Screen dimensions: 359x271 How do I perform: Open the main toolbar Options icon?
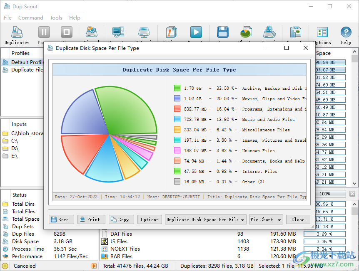pos(322,32)
